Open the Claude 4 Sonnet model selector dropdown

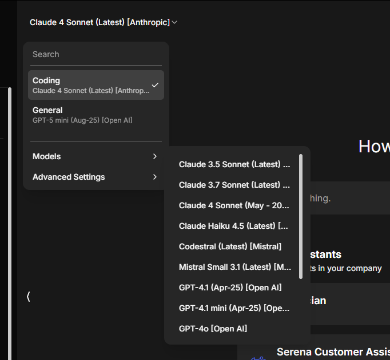(x=103, y=22)
